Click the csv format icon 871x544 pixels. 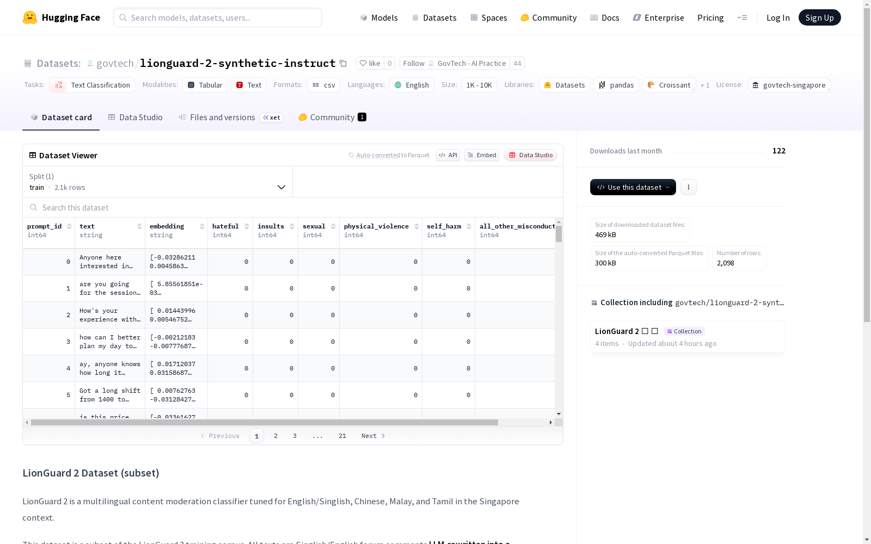[x=316, y=85]
